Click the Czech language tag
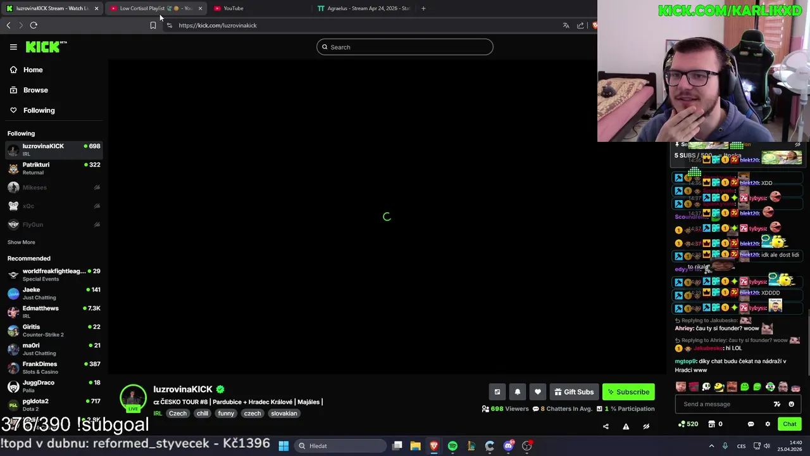The image size is (810, 456). [178, 414]
